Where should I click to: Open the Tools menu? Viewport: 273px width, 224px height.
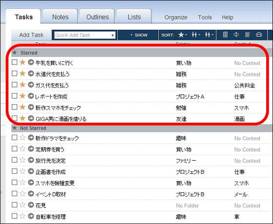(205, 17)
